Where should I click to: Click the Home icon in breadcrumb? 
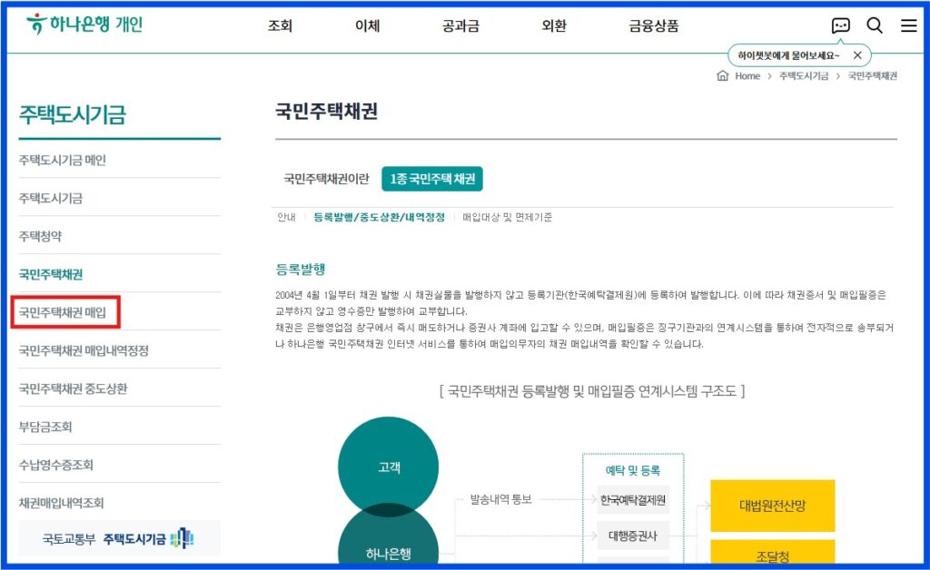pyautogui.click(x=722, y=76)
